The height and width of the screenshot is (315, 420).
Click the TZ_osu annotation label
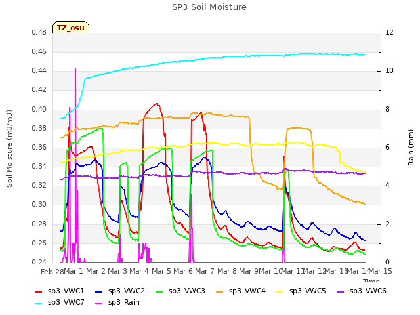click(71, 28)
